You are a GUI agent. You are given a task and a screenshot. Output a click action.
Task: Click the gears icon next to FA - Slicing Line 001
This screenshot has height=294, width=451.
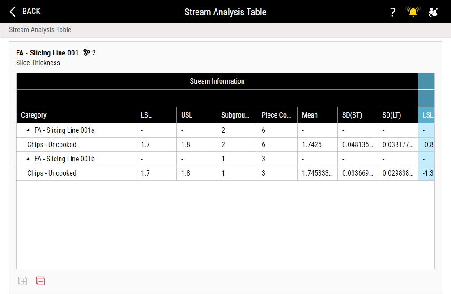tap(86, 52)
